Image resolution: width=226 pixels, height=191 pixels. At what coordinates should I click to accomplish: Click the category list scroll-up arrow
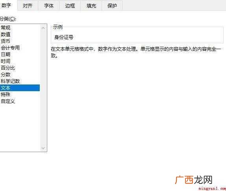[x=43, y=28]
